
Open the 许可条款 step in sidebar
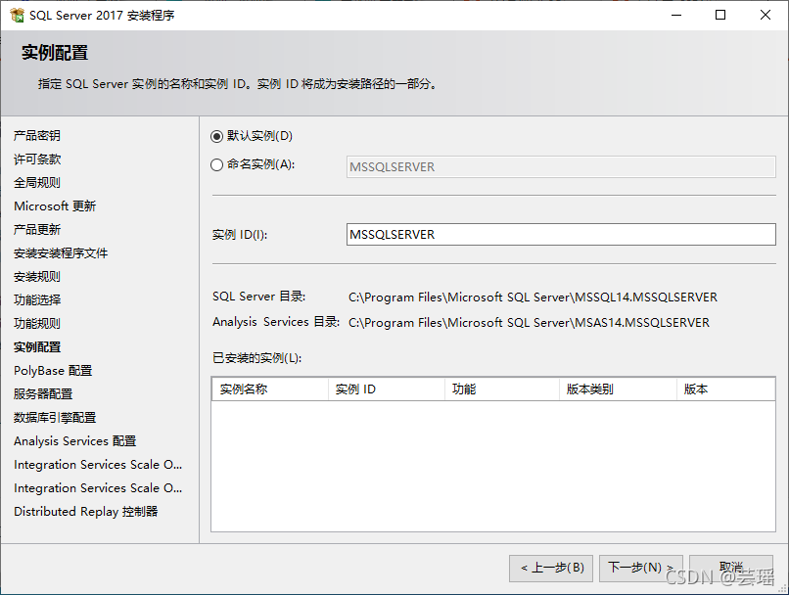(37, 160)
